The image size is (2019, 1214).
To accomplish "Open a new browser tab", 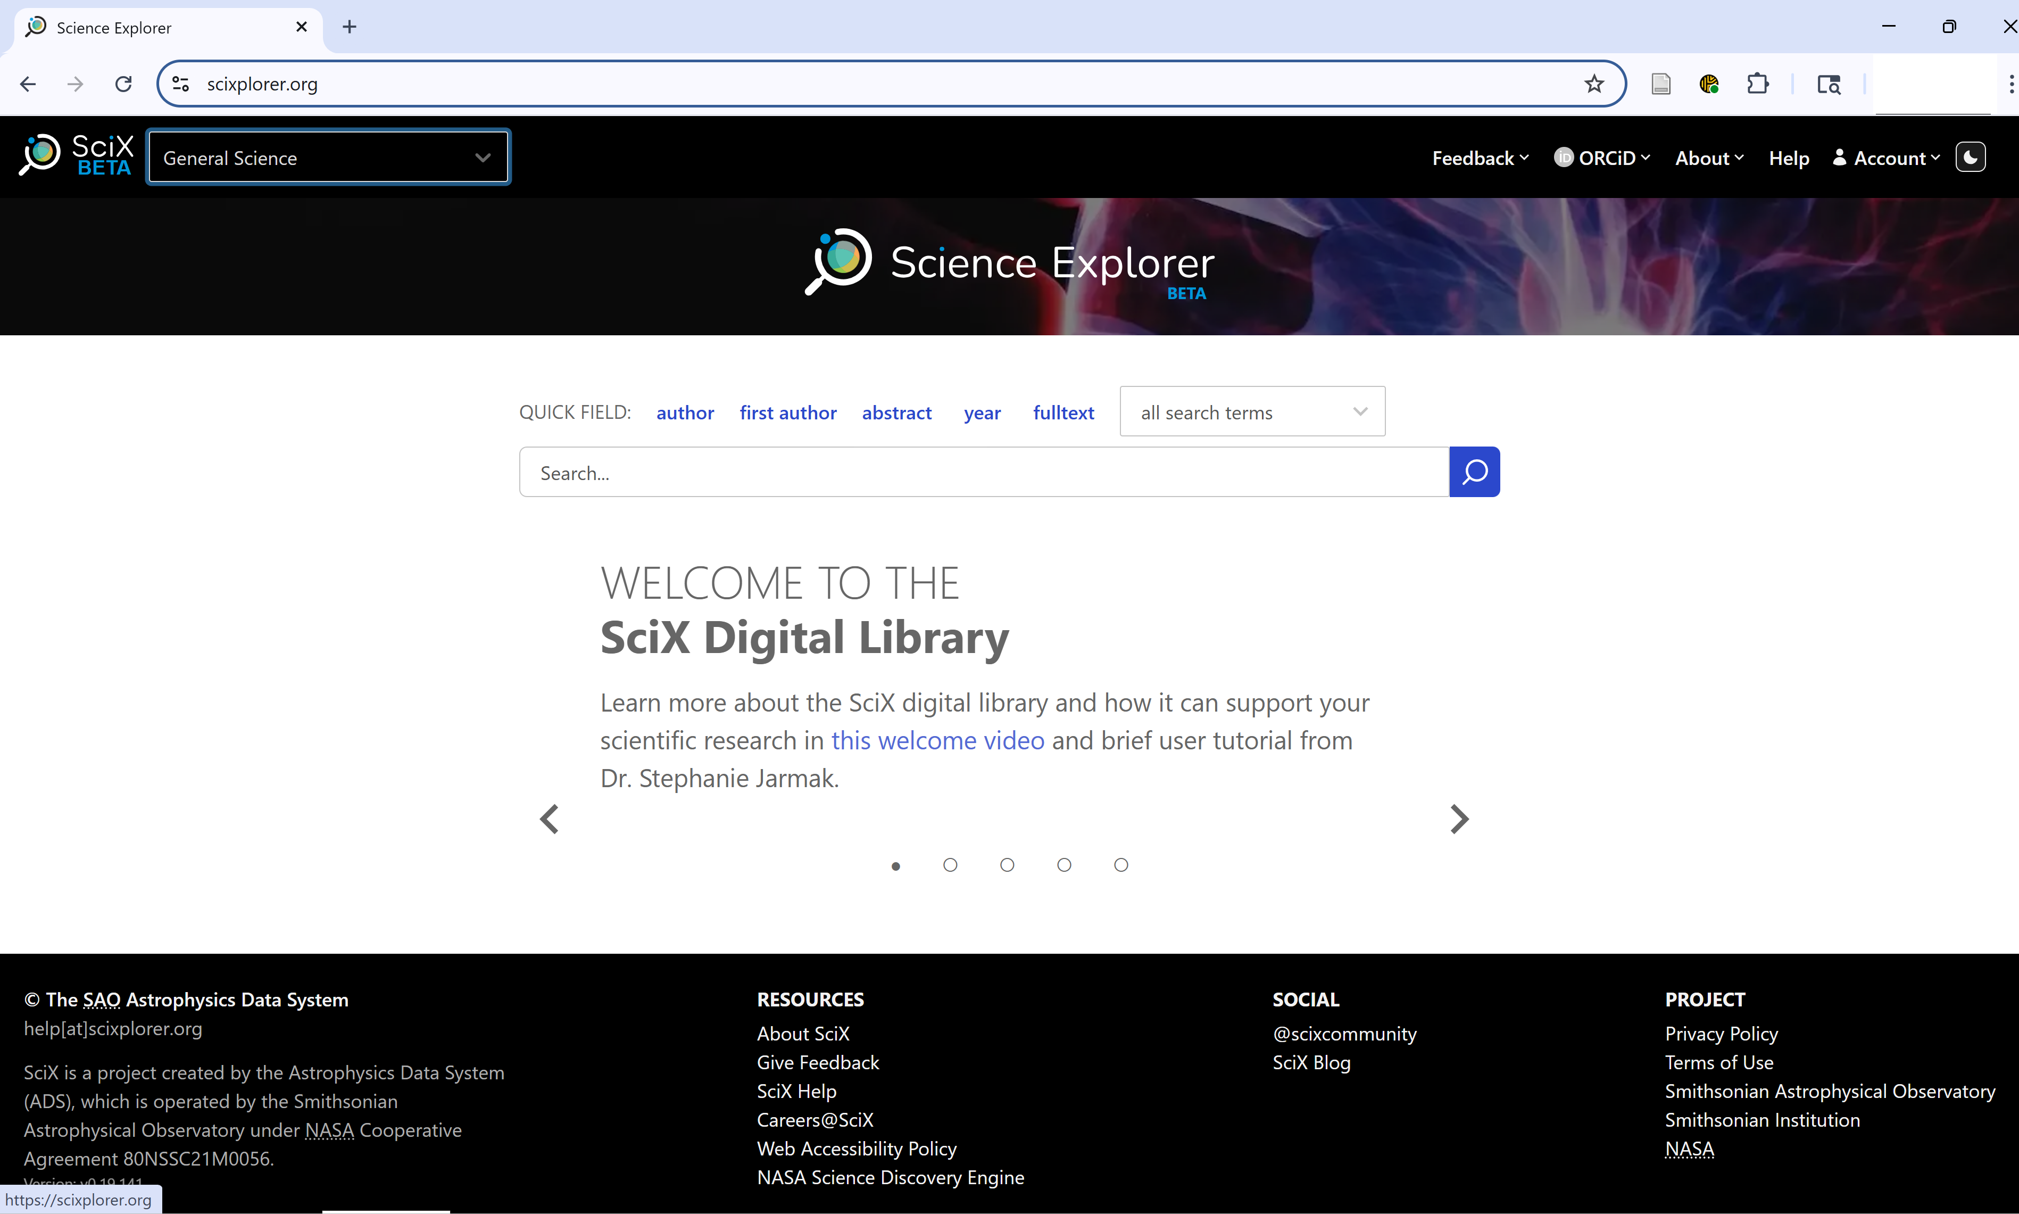I will [x=349, y=27].
